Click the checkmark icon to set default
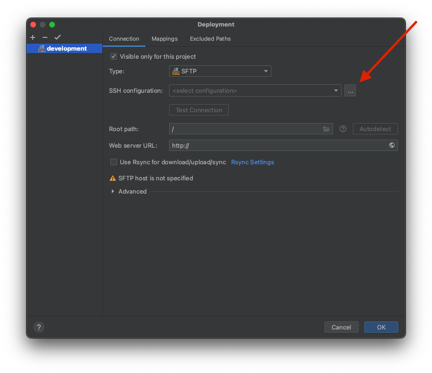 (58, 37)
